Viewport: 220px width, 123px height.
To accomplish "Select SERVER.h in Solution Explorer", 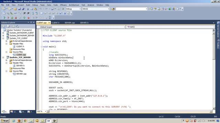I will coord(20,66).
